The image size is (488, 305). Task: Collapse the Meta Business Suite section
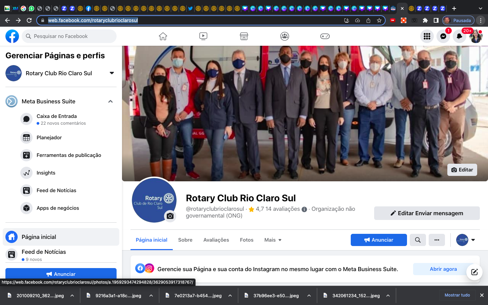click(110, 101)
